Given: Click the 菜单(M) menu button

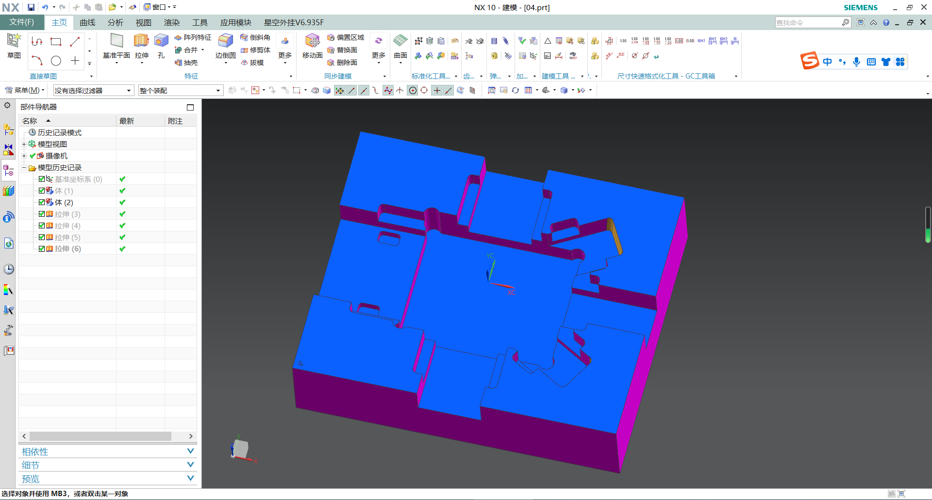Looking at the screenshot, I should (x=24, y=90).
